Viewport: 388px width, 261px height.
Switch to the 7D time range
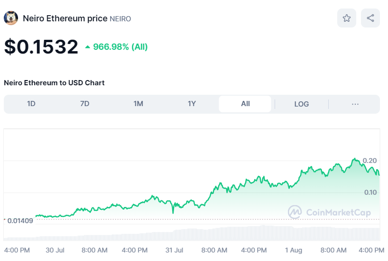(85, 104)
